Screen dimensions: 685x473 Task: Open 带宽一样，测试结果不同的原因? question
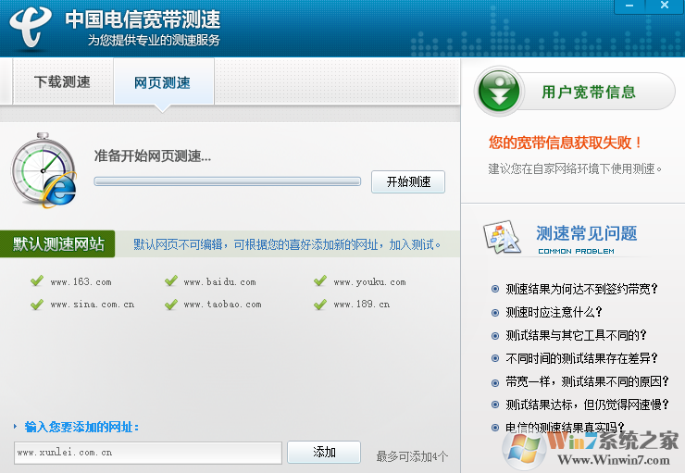click(587, 381)
